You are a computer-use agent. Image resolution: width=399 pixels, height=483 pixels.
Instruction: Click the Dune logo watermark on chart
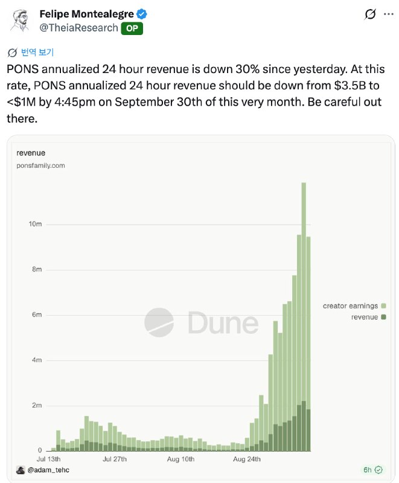pos(202,322)
